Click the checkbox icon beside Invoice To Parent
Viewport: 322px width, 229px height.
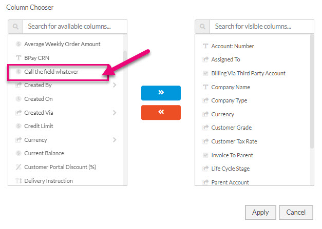205,155
